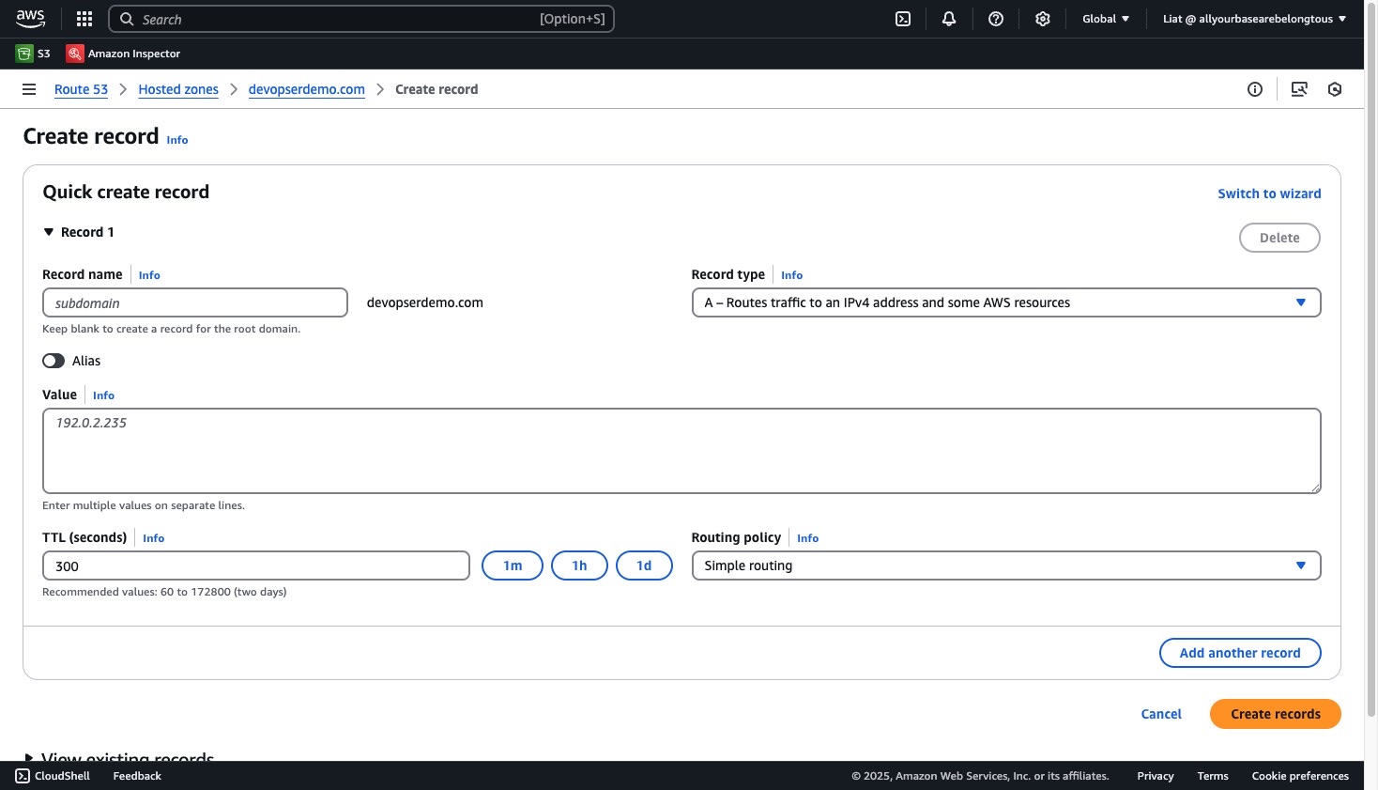Open the info panel circle icon
This screenshot has width=1378, height=790.
point(1255,89)
